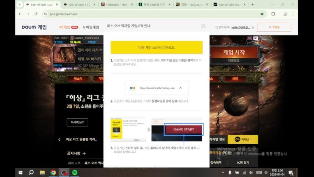The height and width of the screenshot is (177, 314).
Task: Expand the DaumGameStarterSetup.exe download chevron
Action: click(181, 88)
